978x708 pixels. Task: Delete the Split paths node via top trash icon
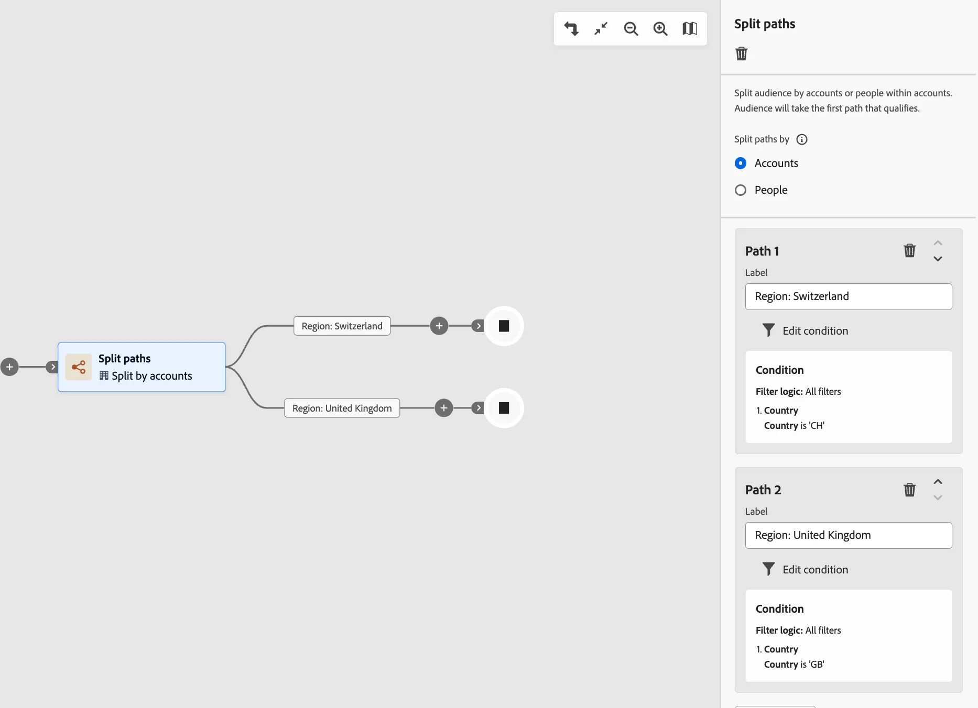(741, 53)
